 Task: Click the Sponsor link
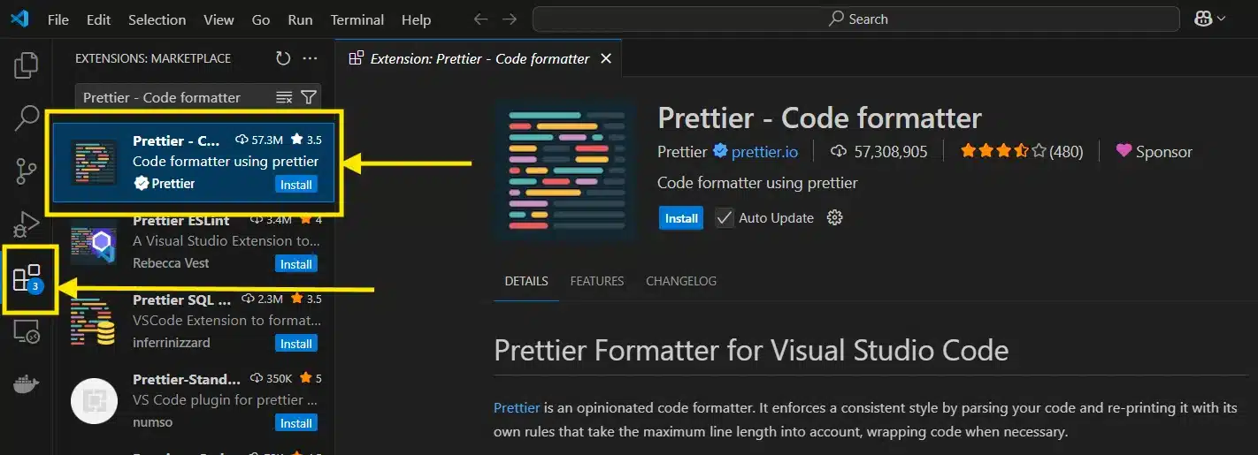(x=1154, y=152)
